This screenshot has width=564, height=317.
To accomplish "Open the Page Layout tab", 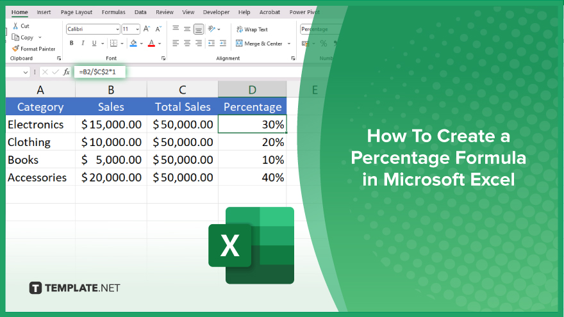I will [76, 12].
